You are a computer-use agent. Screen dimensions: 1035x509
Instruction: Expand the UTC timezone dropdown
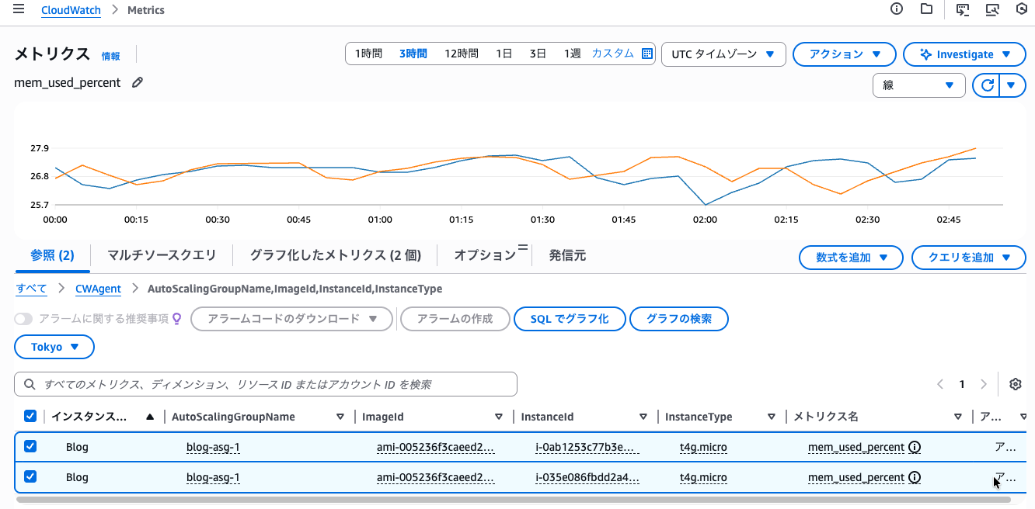point(723,54)
